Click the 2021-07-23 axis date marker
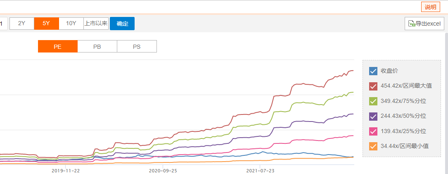Image resolution: width=448 pixels, height=174 pixels. click(260, 170)
